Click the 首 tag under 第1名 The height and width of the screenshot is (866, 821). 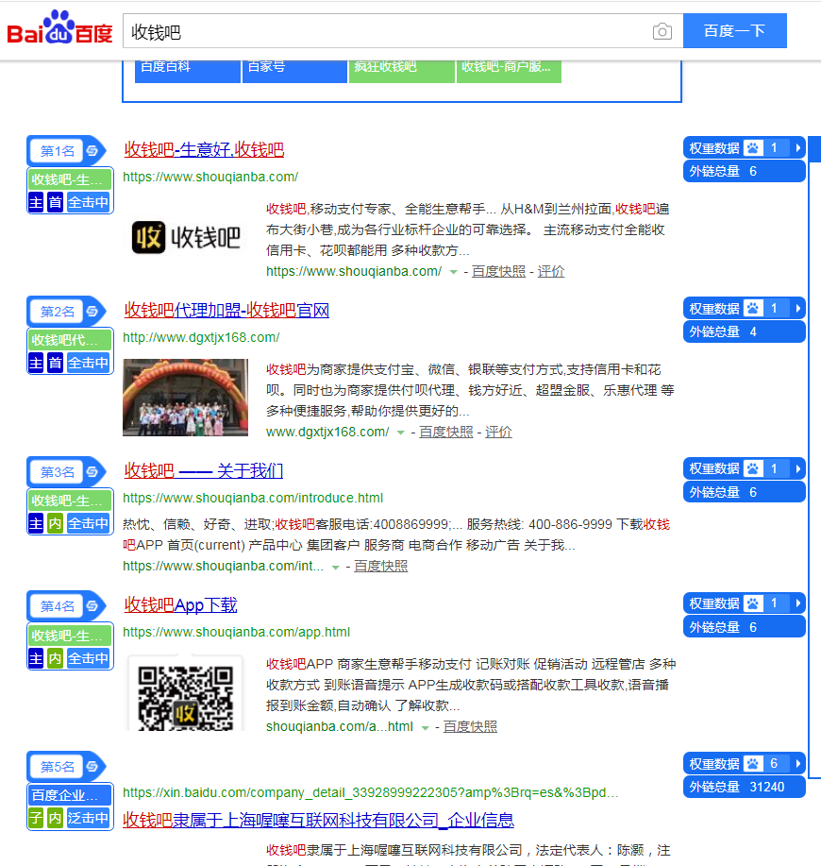click(55, 202)
